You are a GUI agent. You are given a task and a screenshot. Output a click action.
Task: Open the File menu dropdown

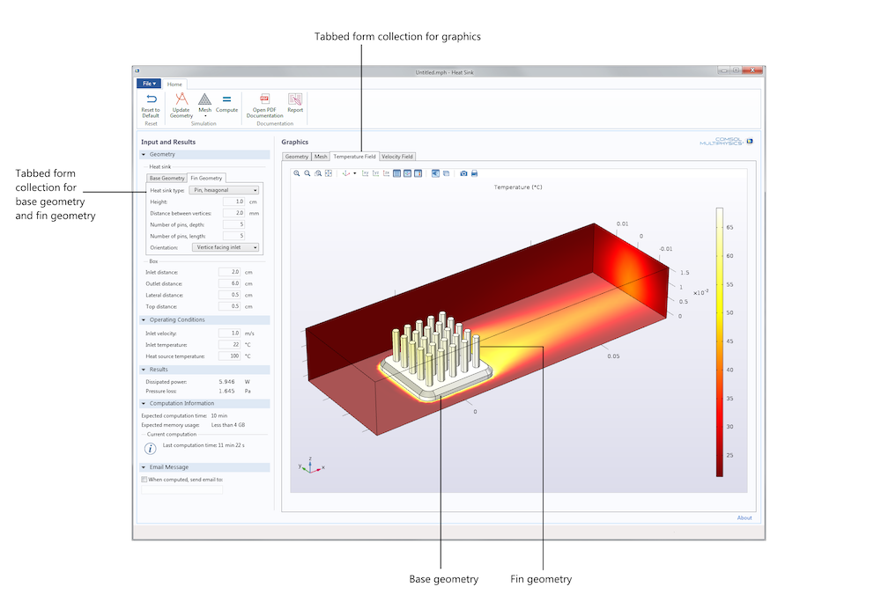pos(149,83)
